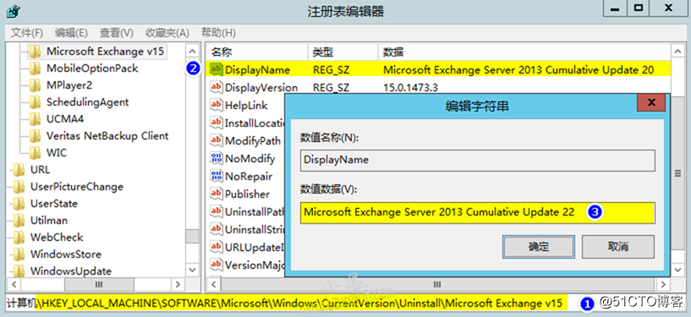691x317 pixels.
Task: Click the string icon beside HelpLink
Action: (216, 105)
